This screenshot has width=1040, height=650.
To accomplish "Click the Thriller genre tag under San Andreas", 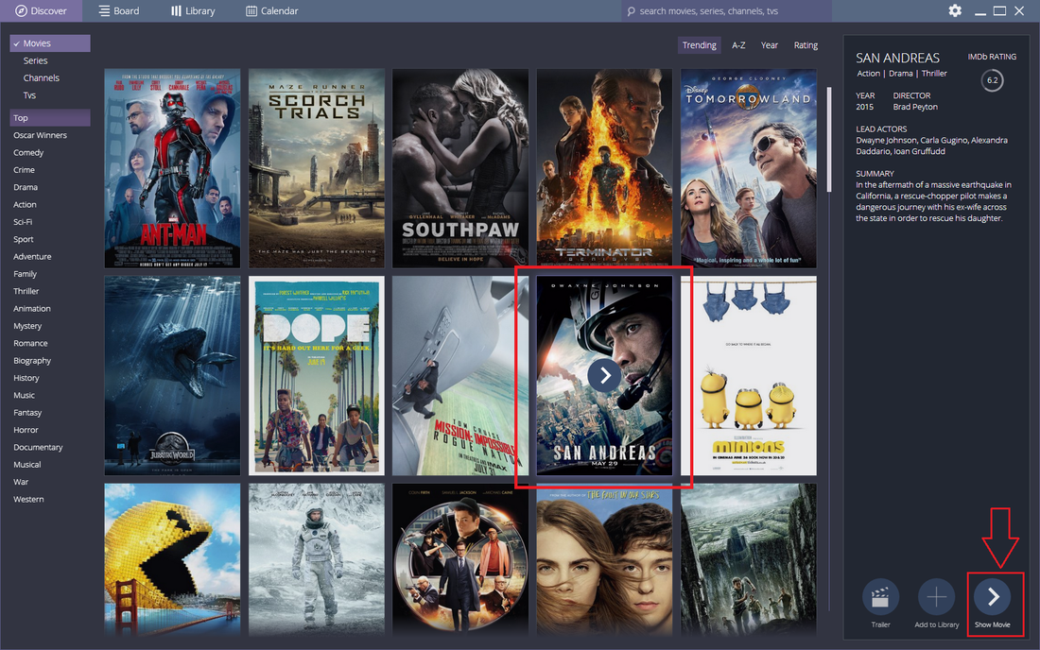I will click(x=934, y=74).
